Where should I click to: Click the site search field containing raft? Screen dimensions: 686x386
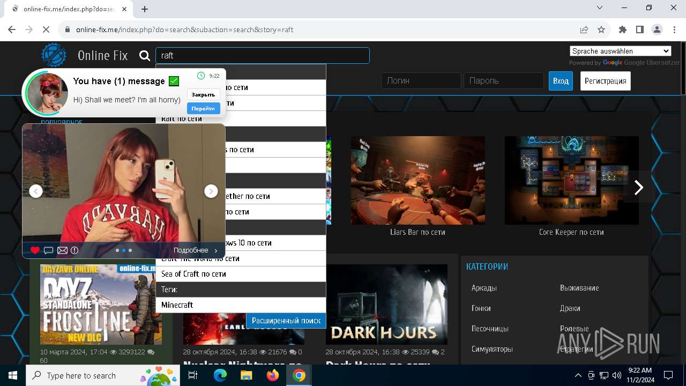pos(263,55)
